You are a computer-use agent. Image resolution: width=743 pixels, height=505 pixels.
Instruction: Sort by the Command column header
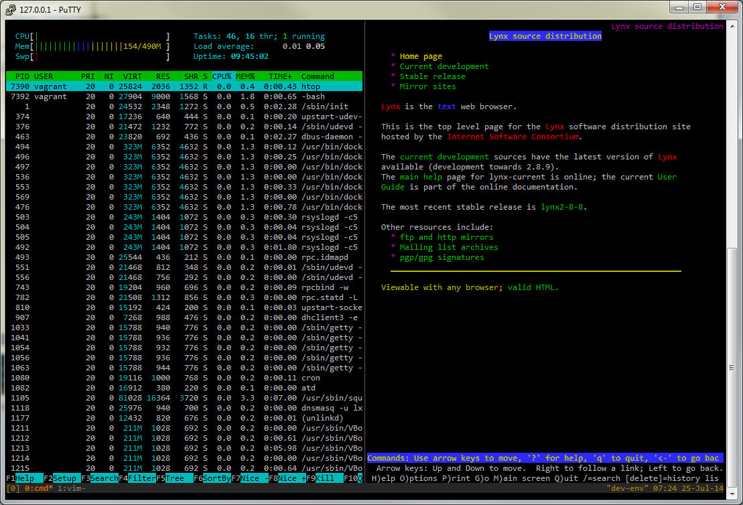(x=318, y=76)
